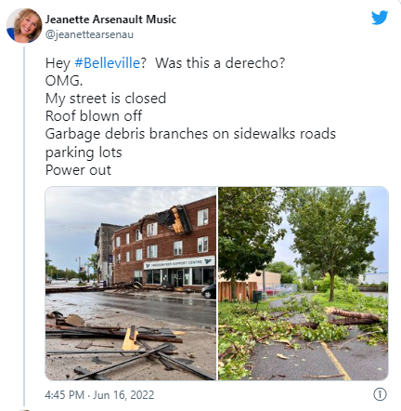This screenshot has height=411, width=401.
Task: Click the "My street is closed" line
Action: point(106,99)
